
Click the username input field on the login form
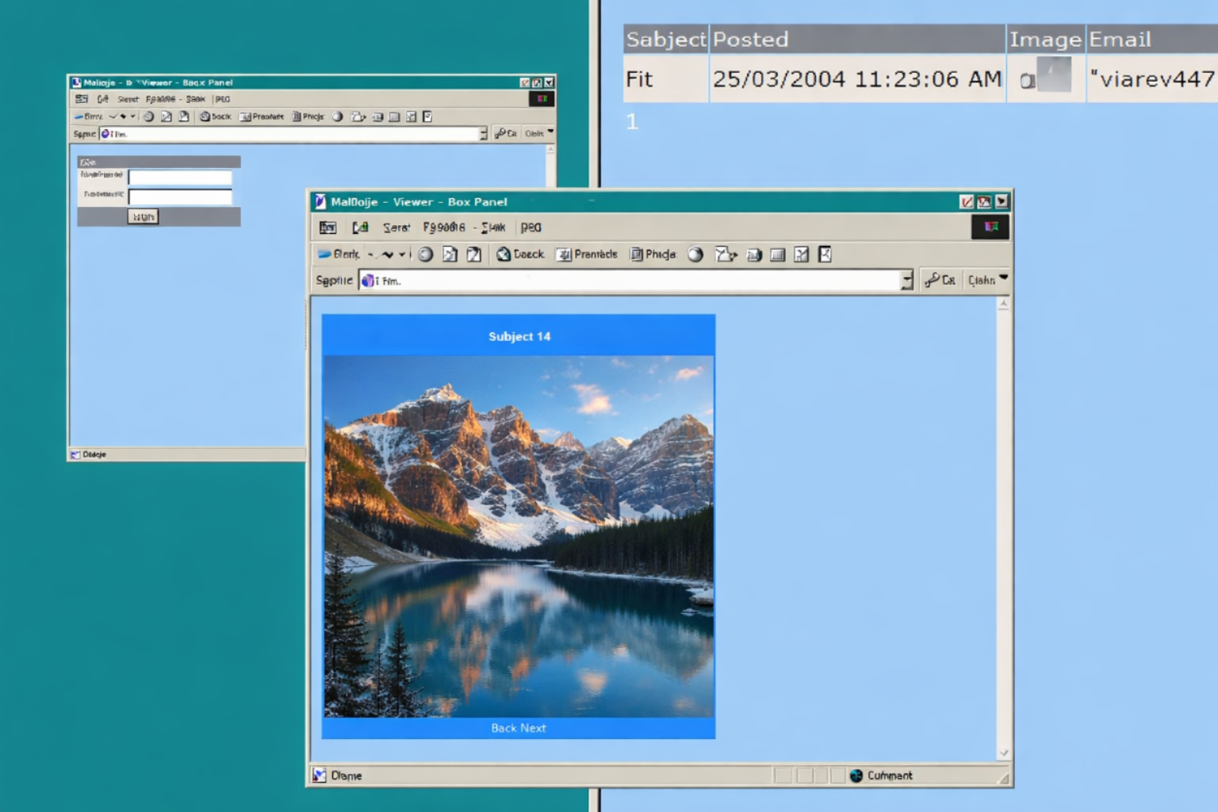(x=179, y=178)
